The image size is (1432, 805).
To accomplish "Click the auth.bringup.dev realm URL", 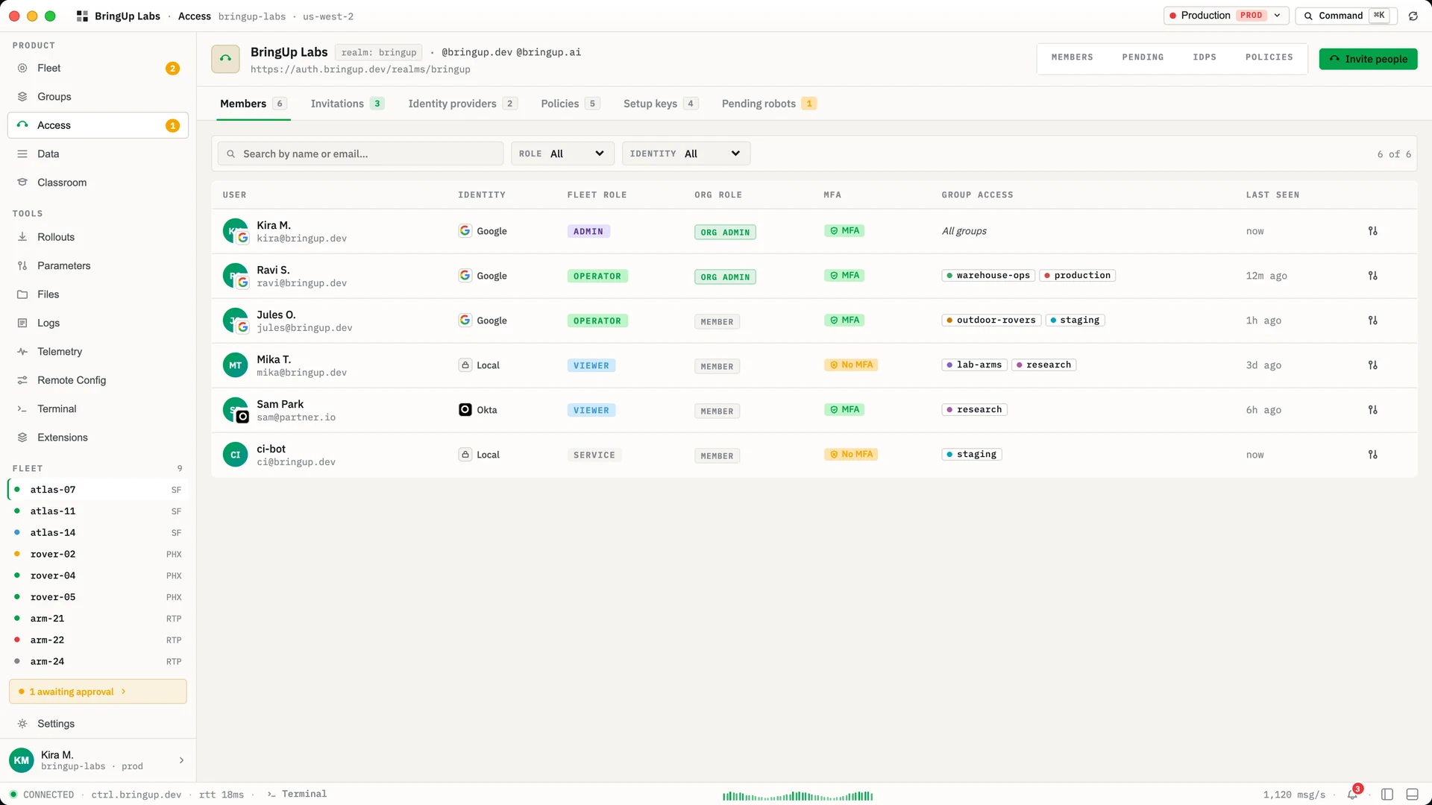I will [360, 69].
